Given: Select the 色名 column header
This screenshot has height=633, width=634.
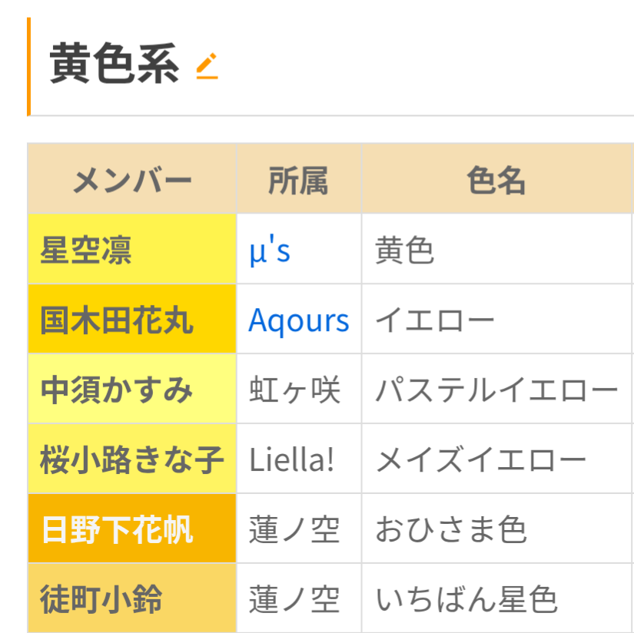Looking at the screenshot, I should point(496,179).
